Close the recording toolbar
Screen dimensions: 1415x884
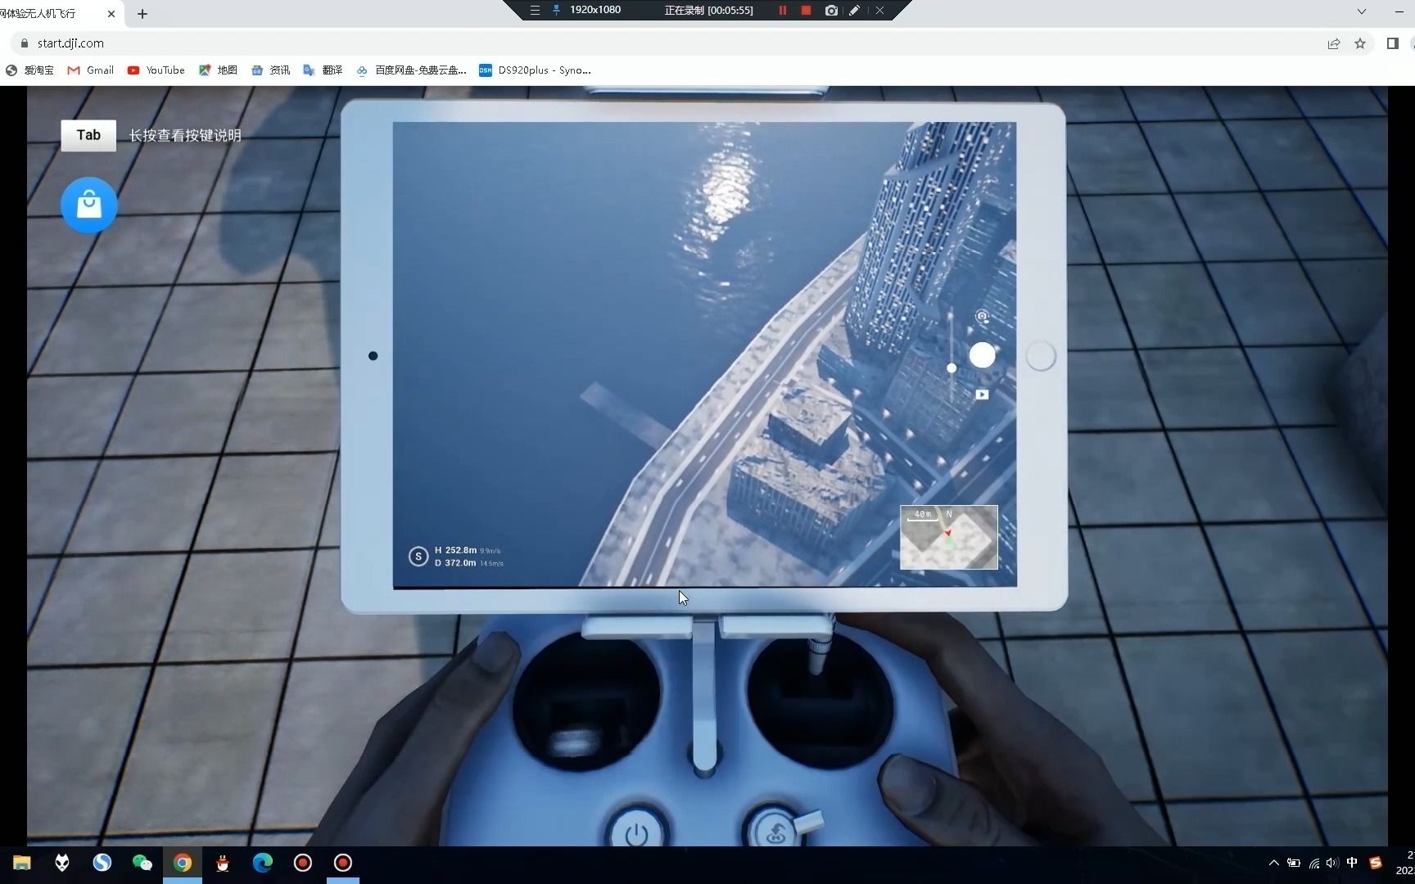879,11
